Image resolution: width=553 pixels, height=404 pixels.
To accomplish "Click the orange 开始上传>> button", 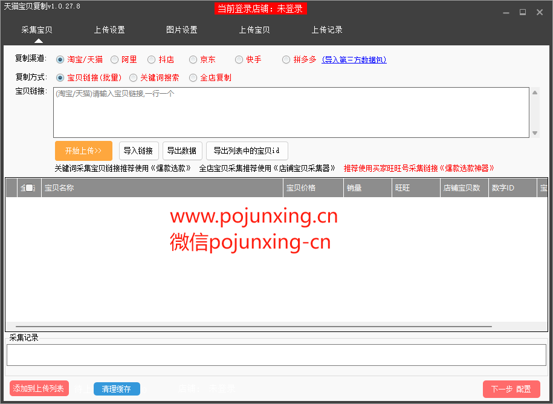I will (x=83, y=151).
